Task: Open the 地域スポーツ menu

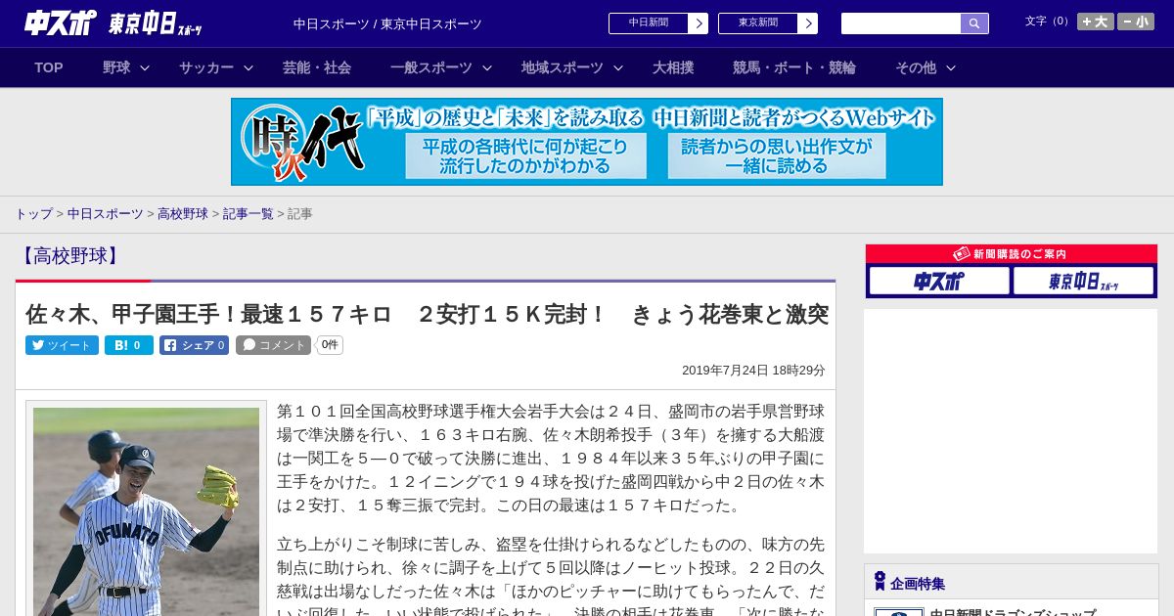Action: pos(563,67)
